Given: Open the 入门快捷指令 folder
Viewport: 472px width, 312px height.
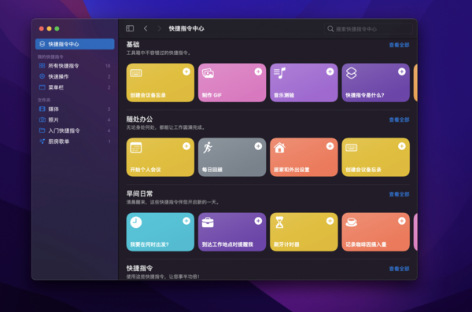Looking at the screenshot, I should click(x=75, y=130).
